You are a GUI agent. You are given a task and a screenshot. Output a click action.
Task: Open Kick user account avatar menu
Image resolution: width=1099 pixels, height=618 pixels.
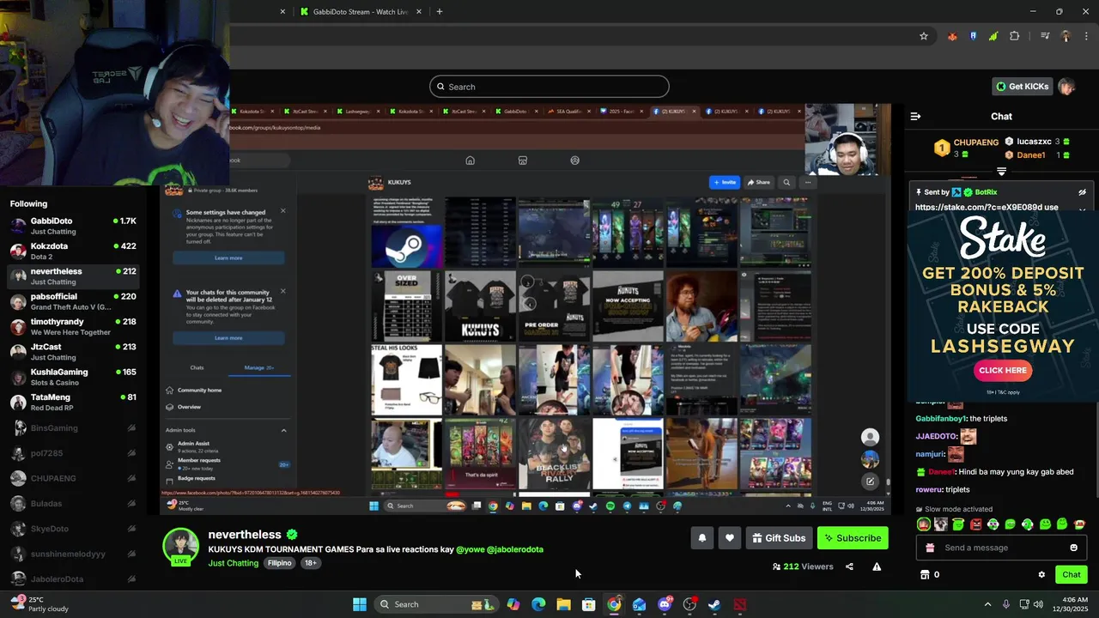[1066, 87]
